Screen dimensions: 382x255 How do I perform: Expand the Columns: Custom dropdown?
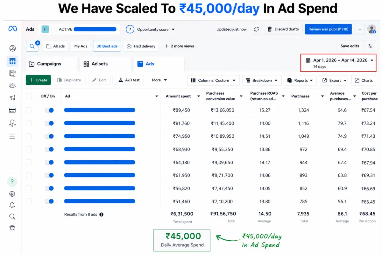tap(214, 80)
